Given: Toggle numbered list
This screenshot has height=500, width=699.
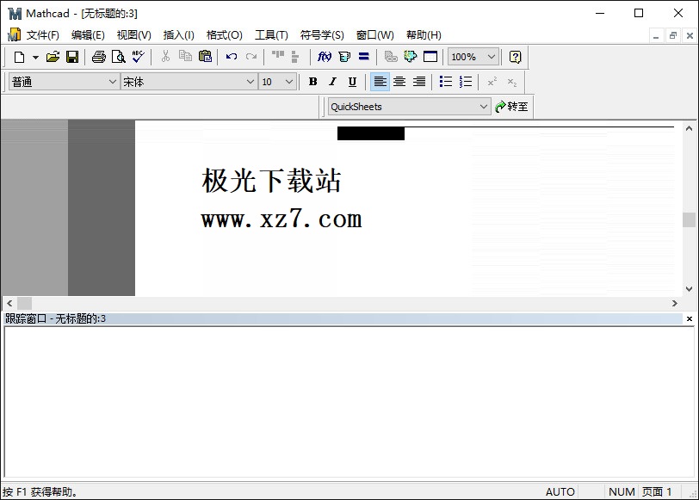Looking at the screenshot, I should point(466,82).
